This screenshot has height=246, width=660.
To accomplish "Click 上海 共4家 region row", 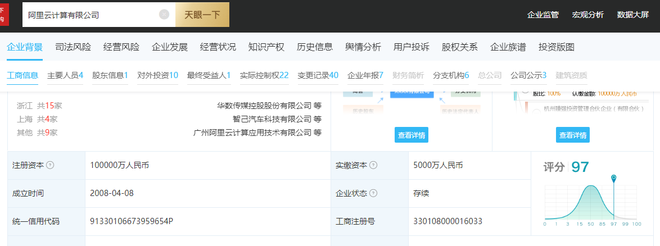I will (37, 119).
